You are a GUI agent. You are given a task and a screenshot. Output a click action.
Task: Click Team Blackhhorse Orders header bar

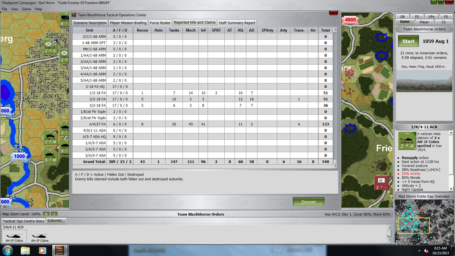424,29
